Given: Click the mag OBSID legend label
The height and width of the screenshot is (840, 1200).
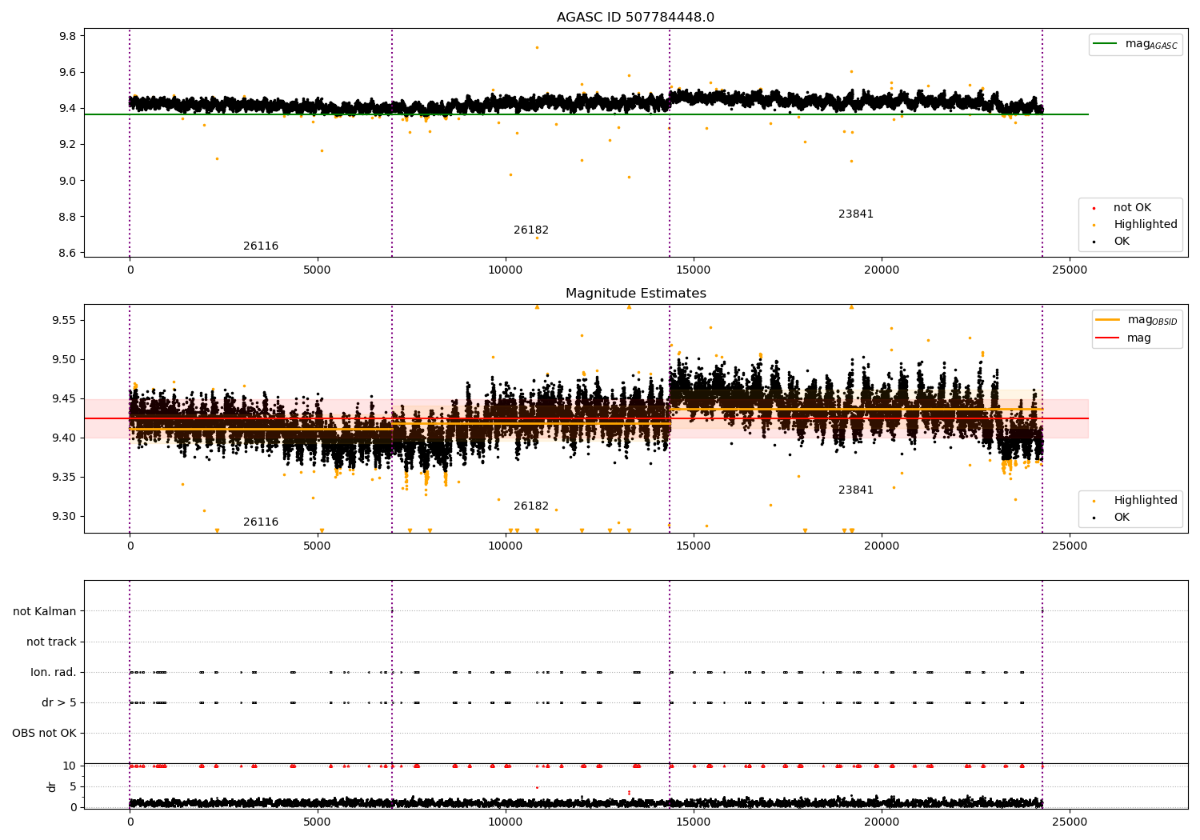Looking at the screenshot, I should (1153, 321).
